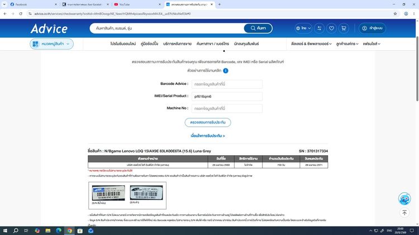The width and height of the screenshot is (419, 235).
Task: Open the shopping guide menu
Action: point(149,44)
